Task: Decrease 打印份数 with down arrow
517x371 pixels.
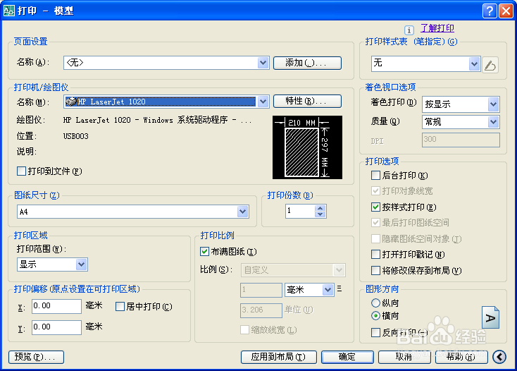Action: [320, 214]
